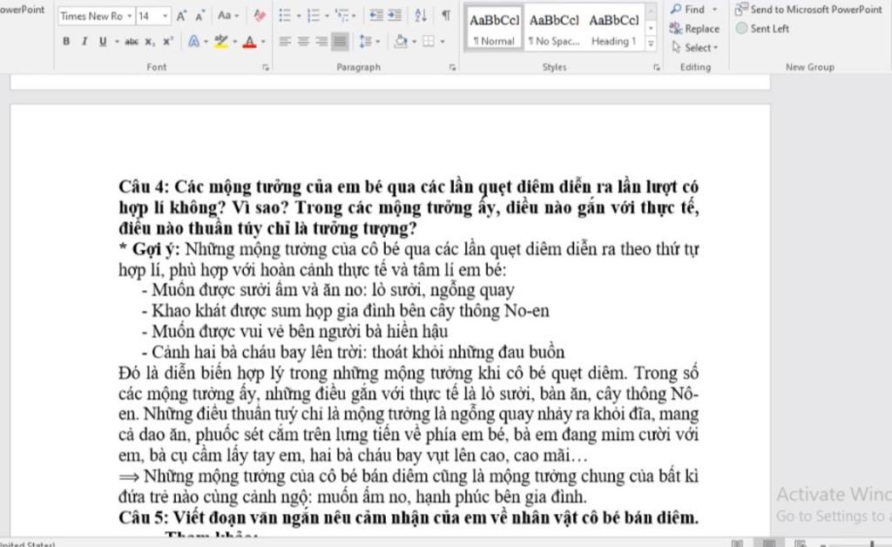Apply underline to text
Screen dimensions: 892x547
click(x=103, y=42)
